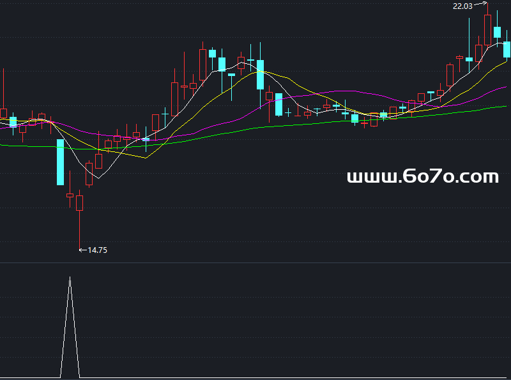Click the large cyan candle before the 14.75 low
This screenshot has height=380, width=511.
(61, 162)
